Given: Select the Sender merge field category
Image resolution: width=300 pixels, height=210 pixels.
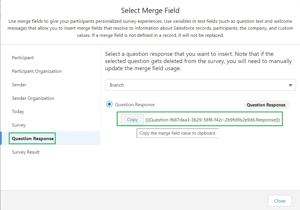Looking at the screenshot, I should pos(19,85).
